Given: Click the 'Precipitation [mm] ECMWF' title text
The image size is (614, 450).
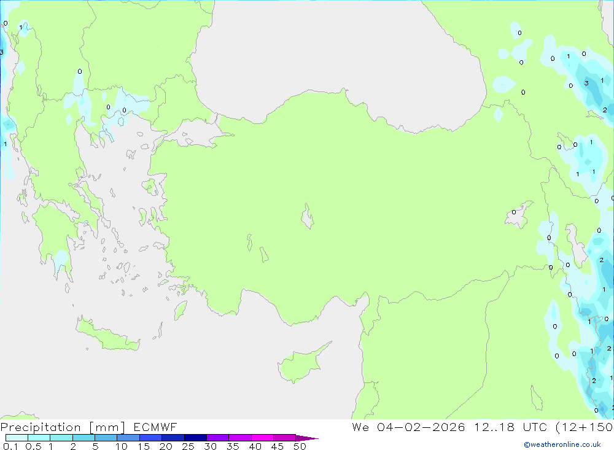Looking at the screenshot, I should point(89,427).
